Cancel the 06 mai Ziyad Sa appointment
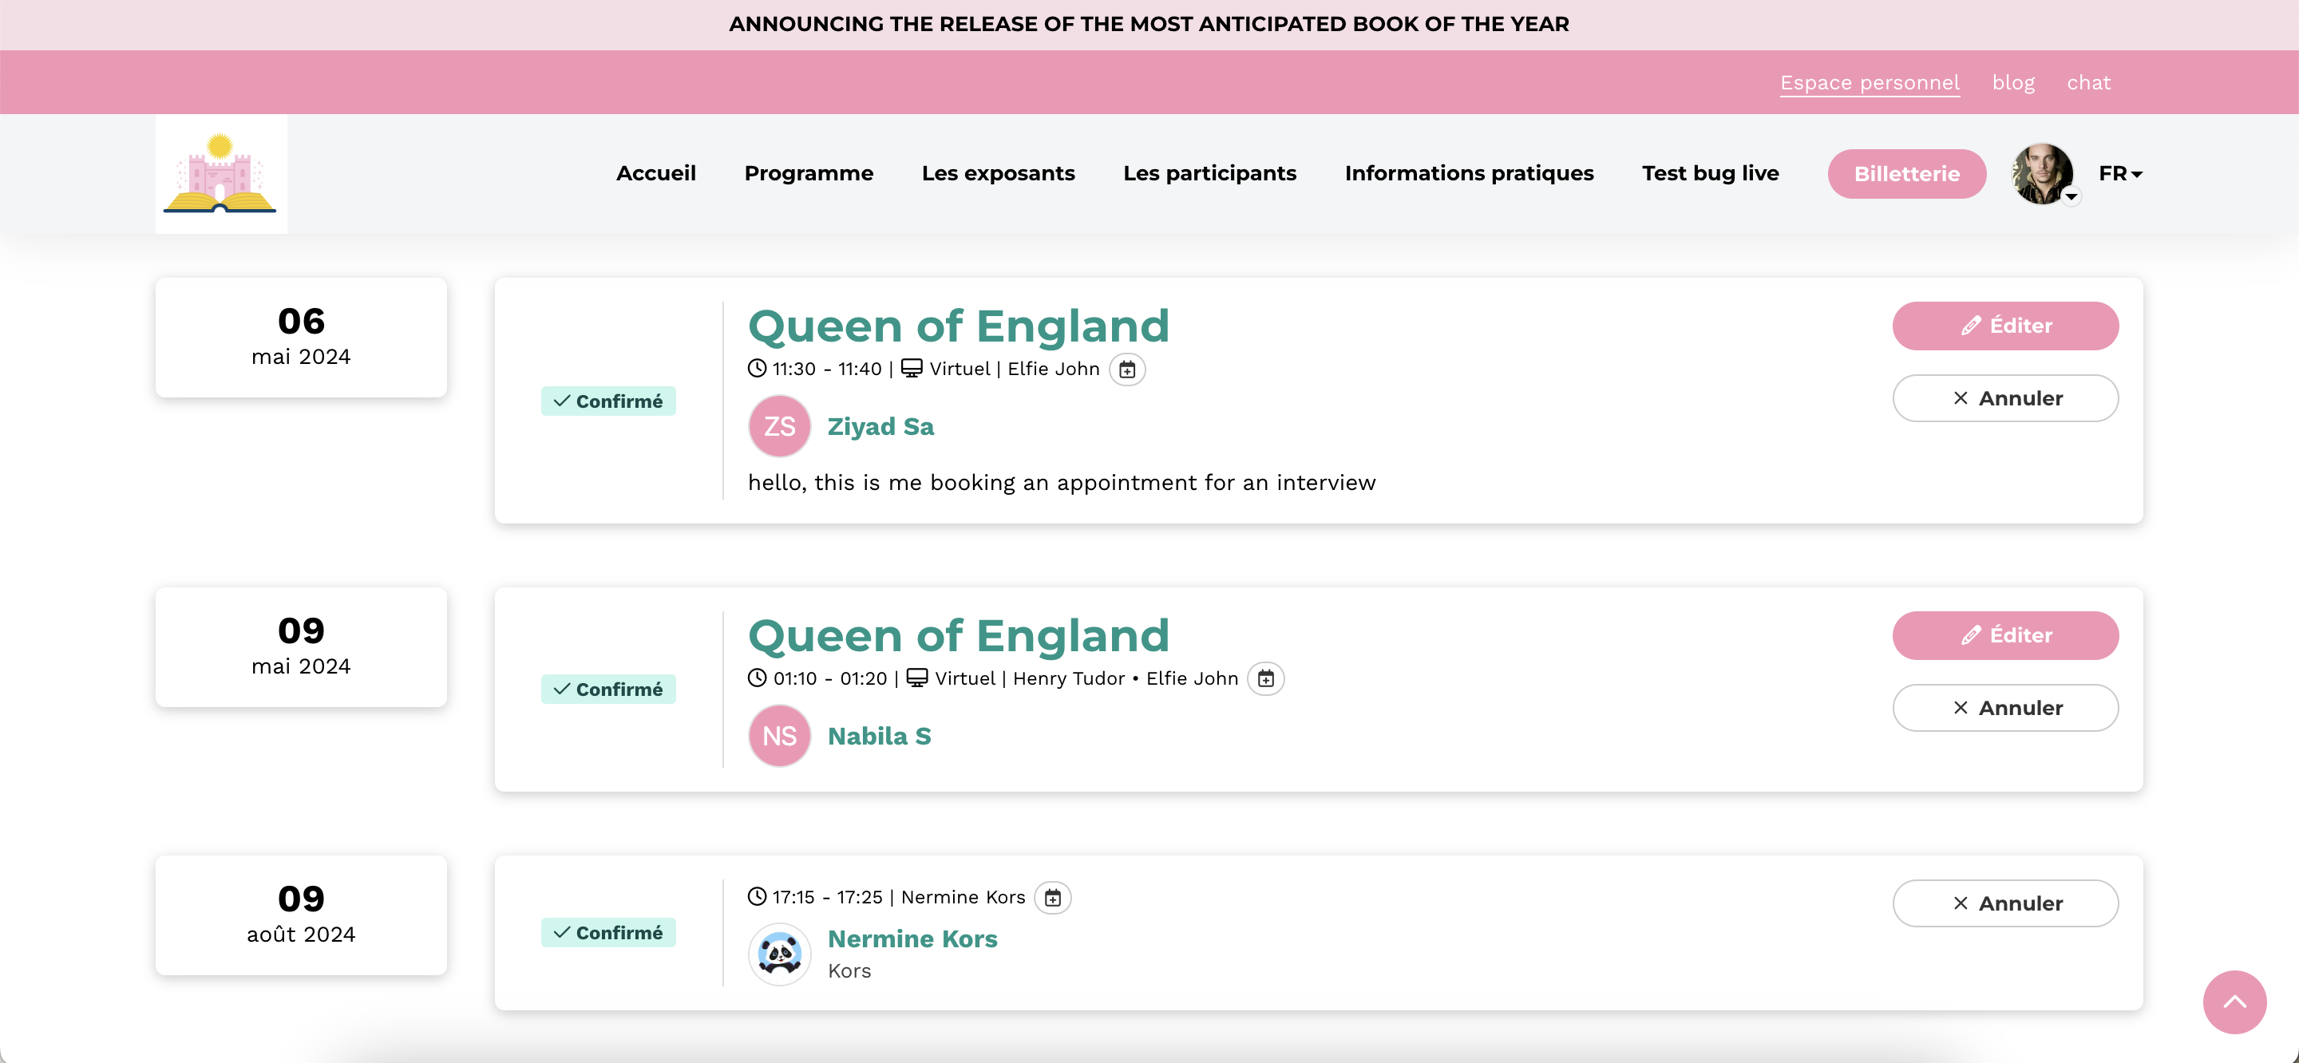 2005,398
